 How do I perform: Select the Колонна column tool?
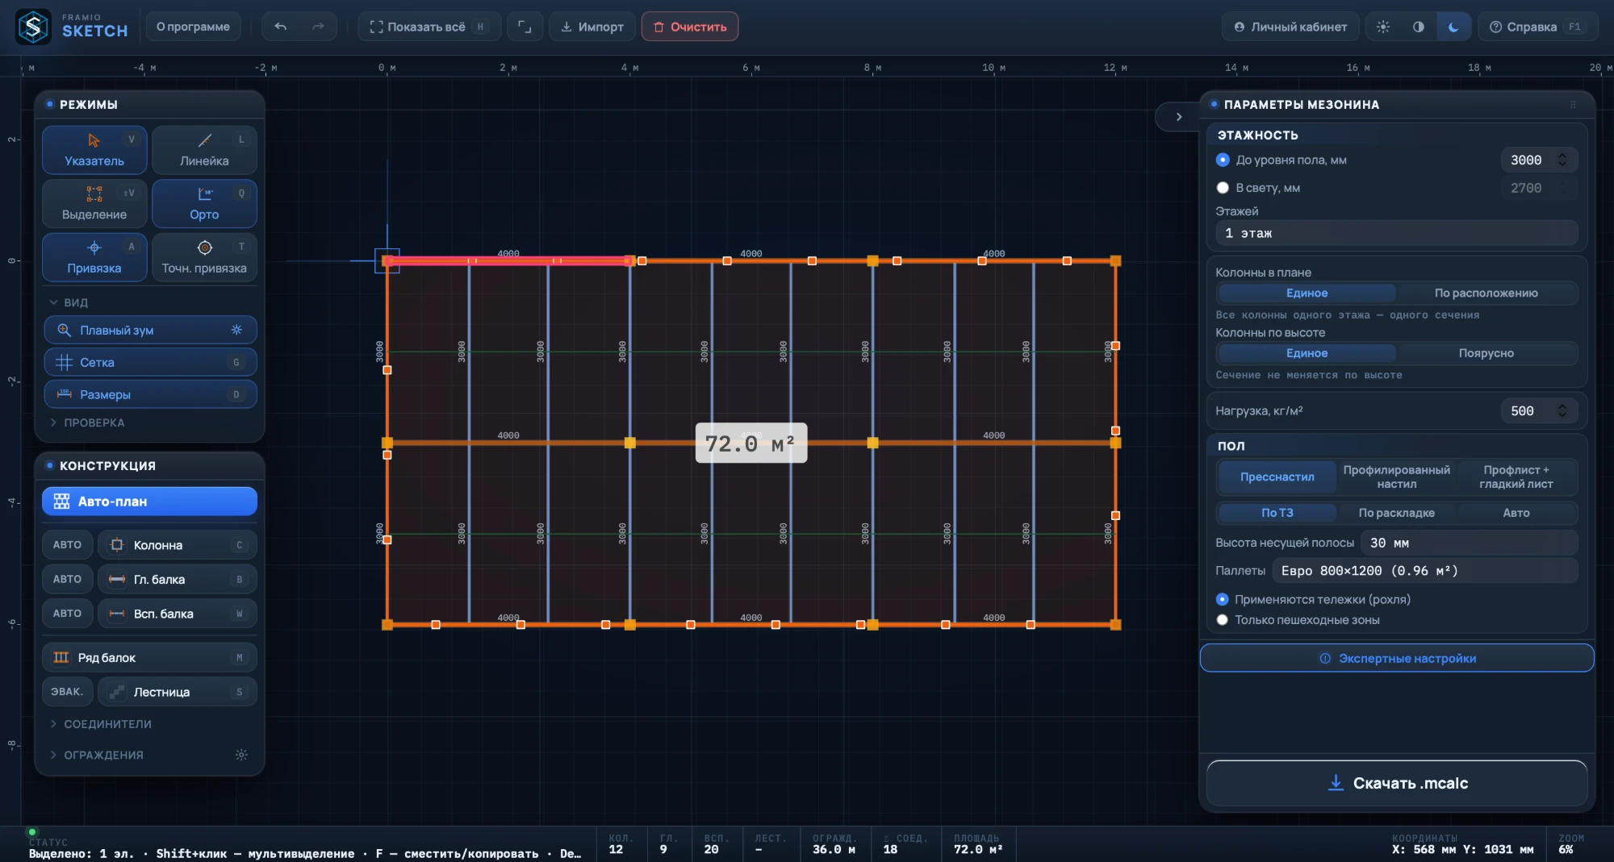pos(177,545)
